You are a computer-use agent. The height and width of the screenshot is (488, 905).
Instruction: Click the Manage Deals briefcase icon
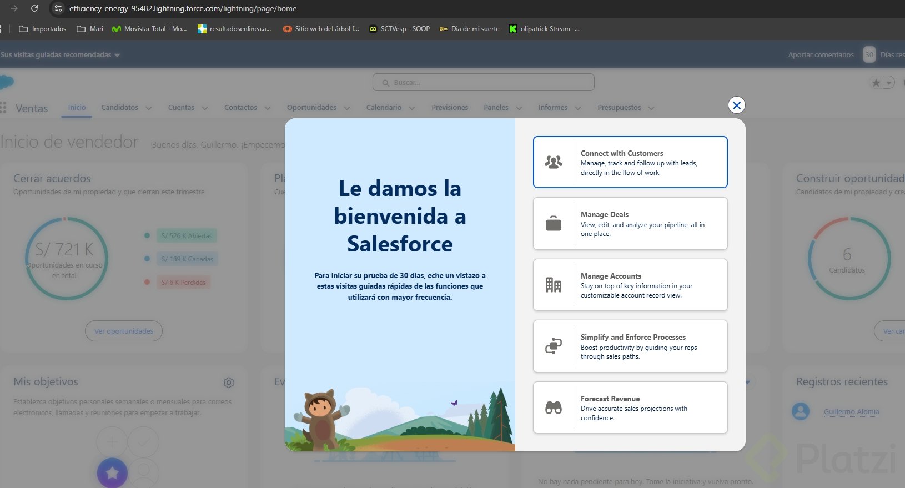pyautogui.click(x=554, y=224)
